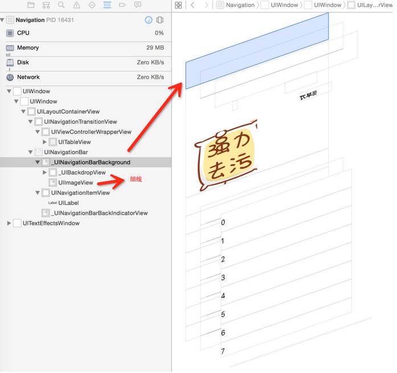Screen dimensions: 397x373
Task: Go forward with the right chevron
Action: click(x=207, y=5)
